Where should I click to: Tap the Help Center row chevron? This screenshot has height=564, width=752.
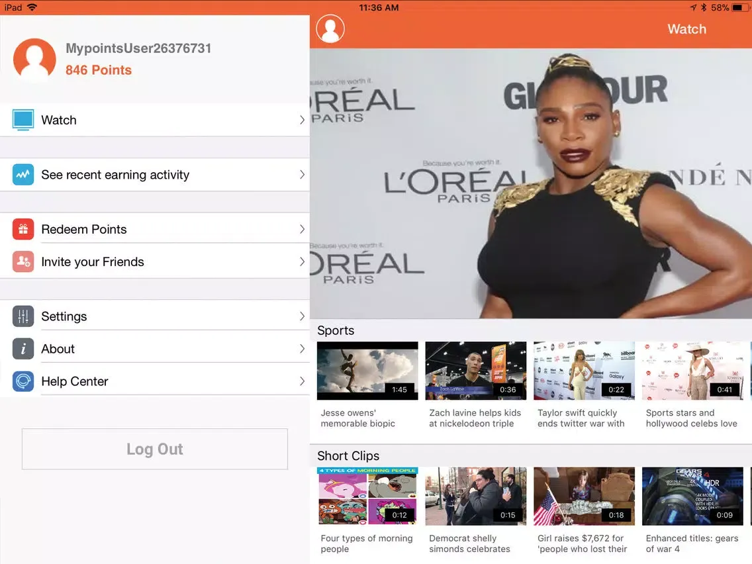302,382
